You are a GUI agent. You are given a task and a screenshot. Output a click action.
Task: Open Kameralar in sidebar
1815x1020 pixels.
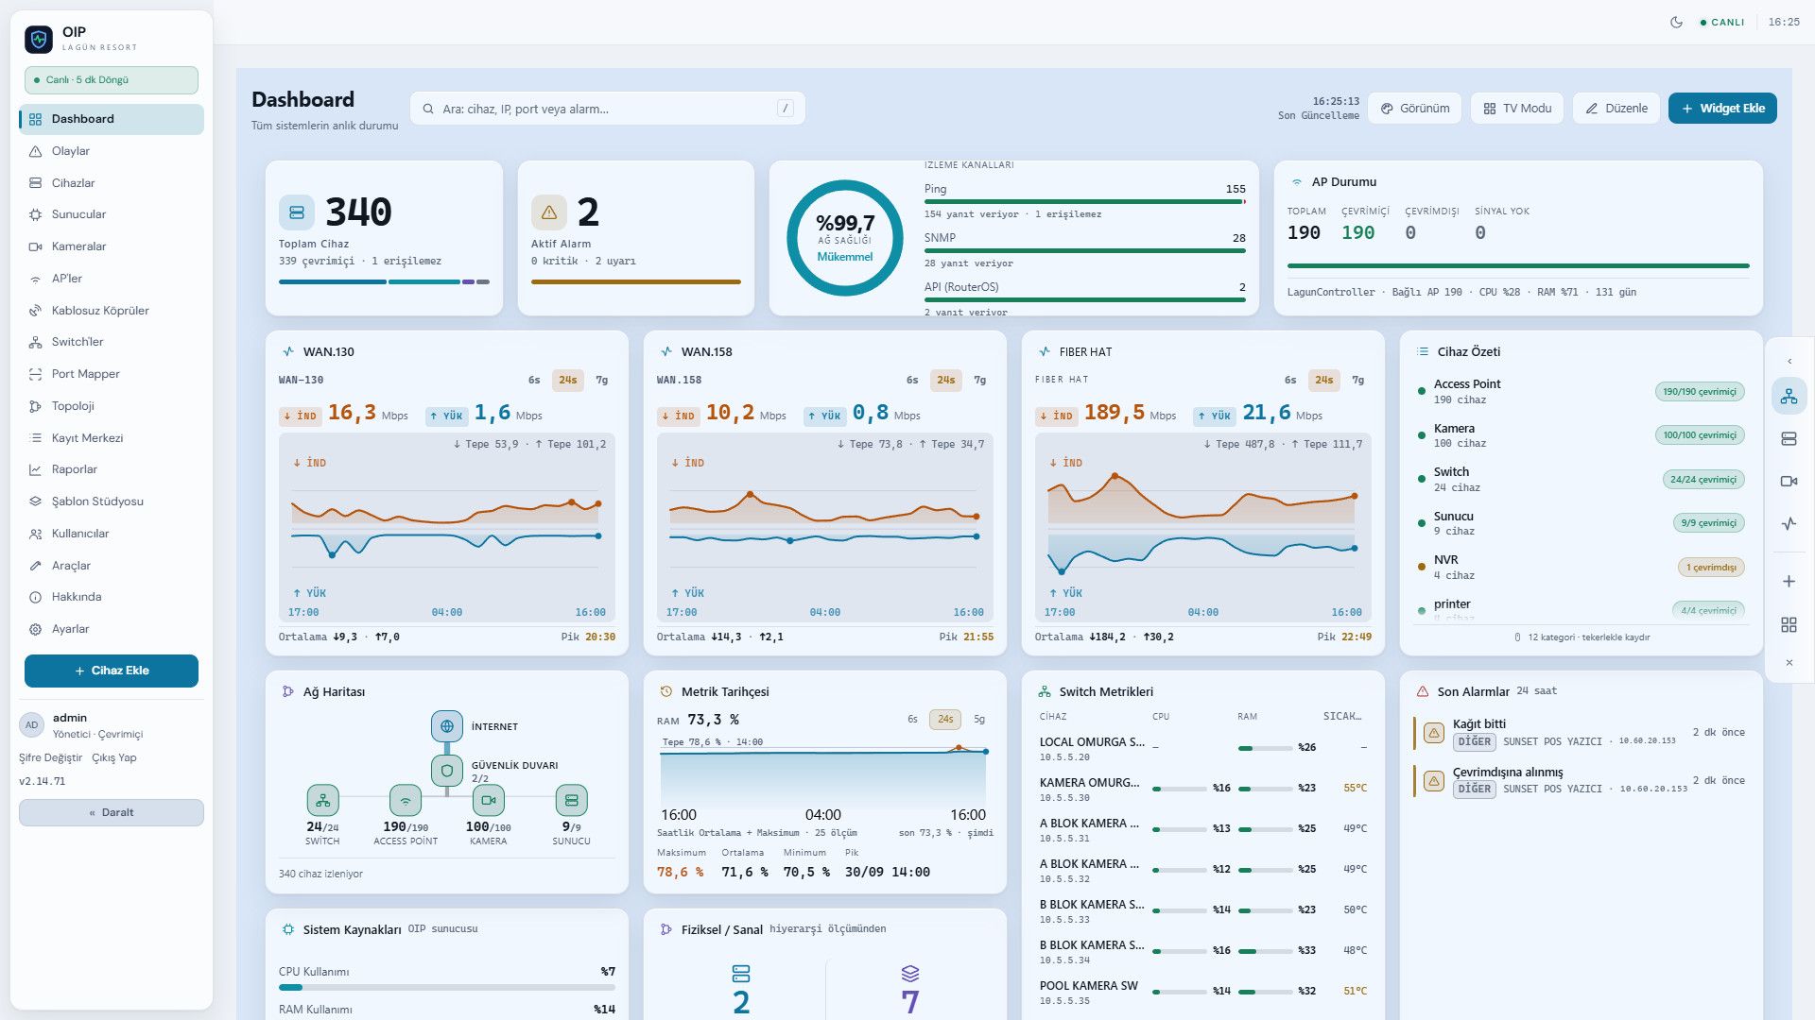click(112, 246)
